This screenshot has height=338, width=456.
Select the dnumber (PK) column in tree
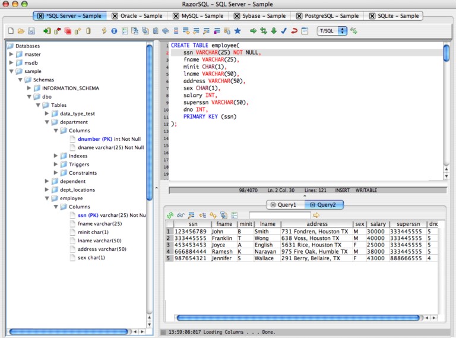[109, 139]
